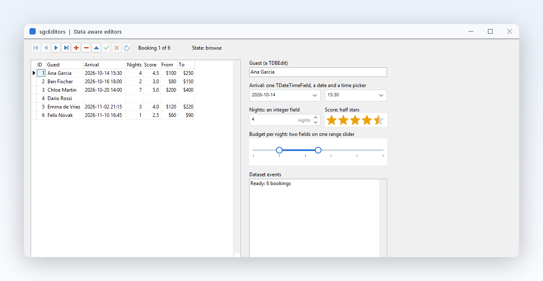Edit the current record with the triangle icon

96,48
